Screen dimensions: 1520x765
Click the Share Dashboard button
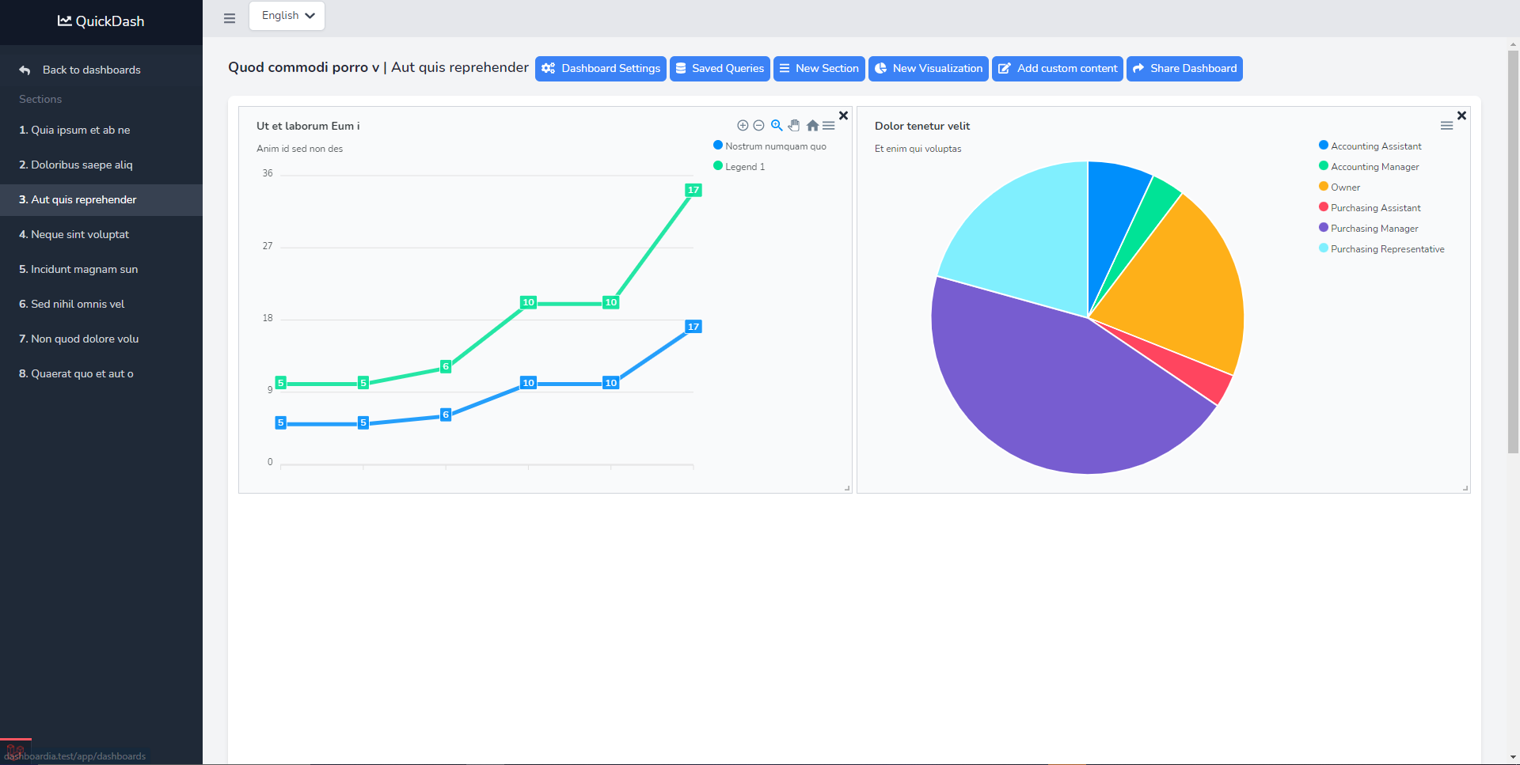[x=1184, y=69]
